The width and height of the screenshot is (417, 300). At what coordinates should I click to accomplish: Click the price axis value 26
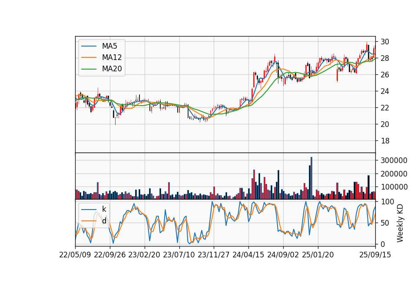pos(385,75)
